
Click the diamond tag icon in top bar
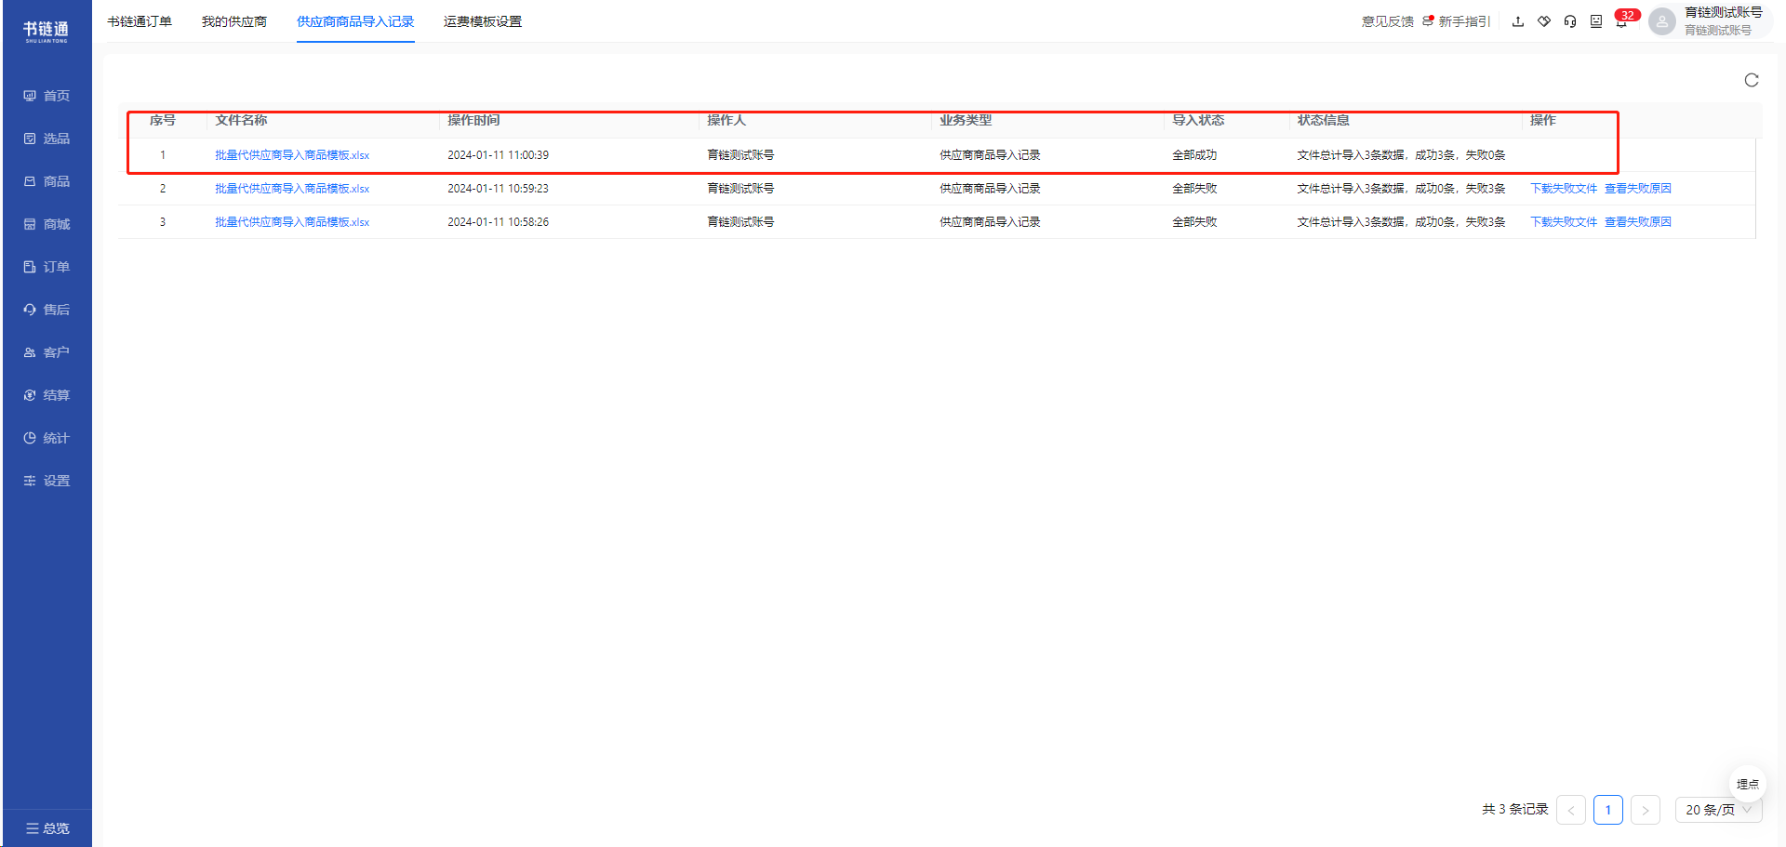pos(1544,21)
